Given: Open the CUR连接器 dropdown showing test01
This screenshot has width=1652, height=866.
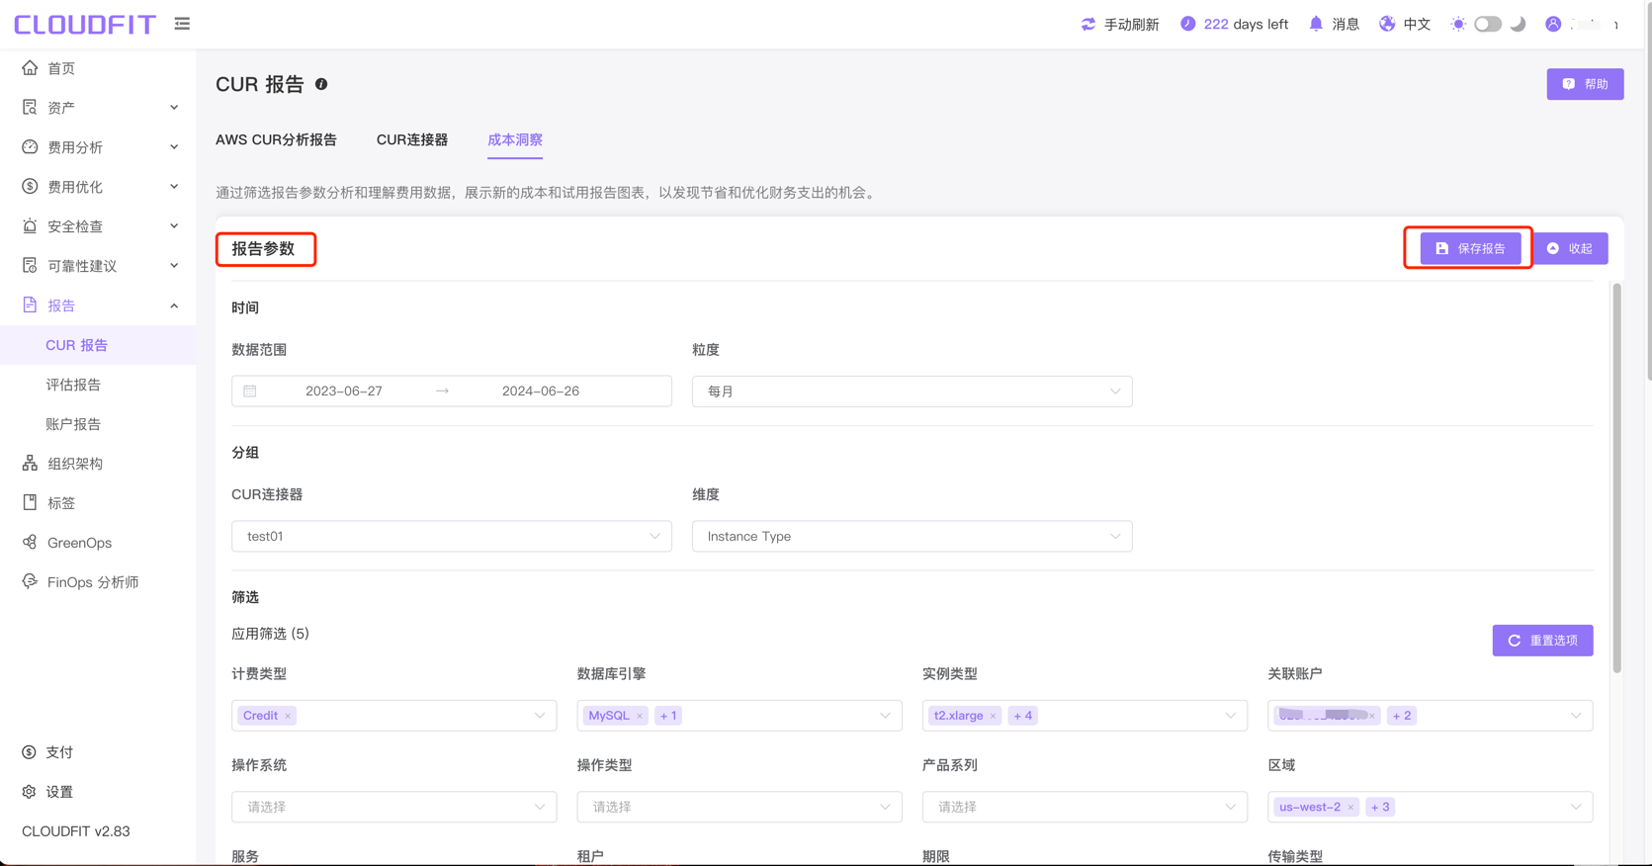Looking at the screenshot, I should pyautogui.click(x=452, y=536).
